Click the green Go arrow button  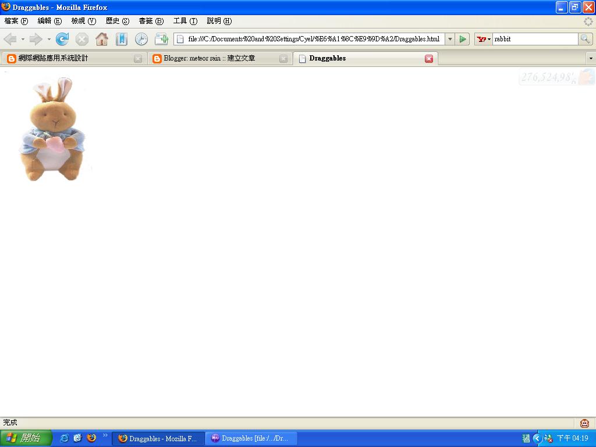[463, 39]
